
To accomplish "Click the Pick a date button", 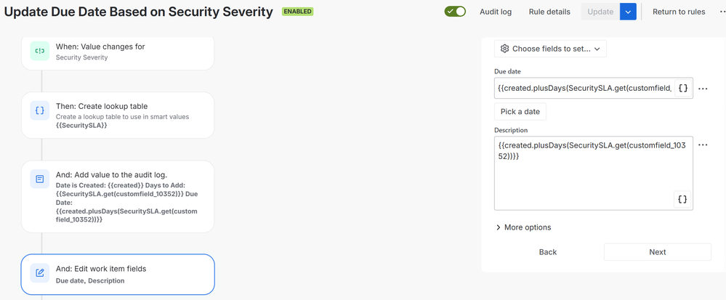I will (520, 112).
